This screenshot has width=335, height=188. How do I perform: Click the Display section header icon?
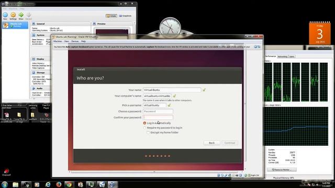(x=33, y=59)
